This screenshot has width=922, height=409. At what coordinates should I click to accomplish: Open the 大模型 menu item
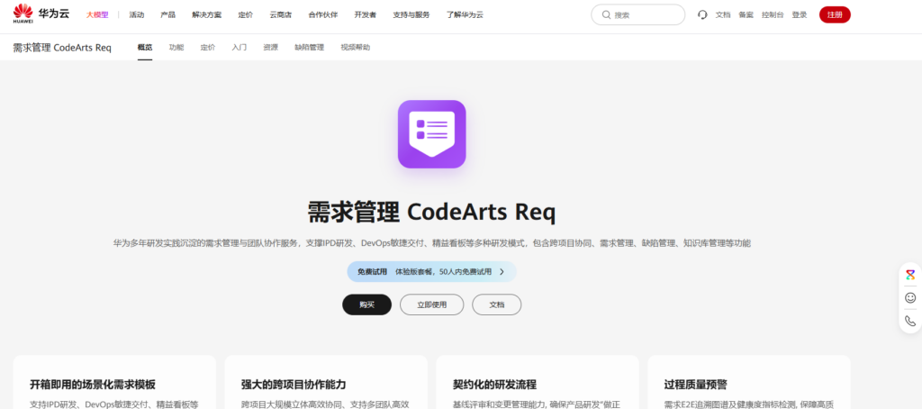pyautogui.click(x=97, y=14)
